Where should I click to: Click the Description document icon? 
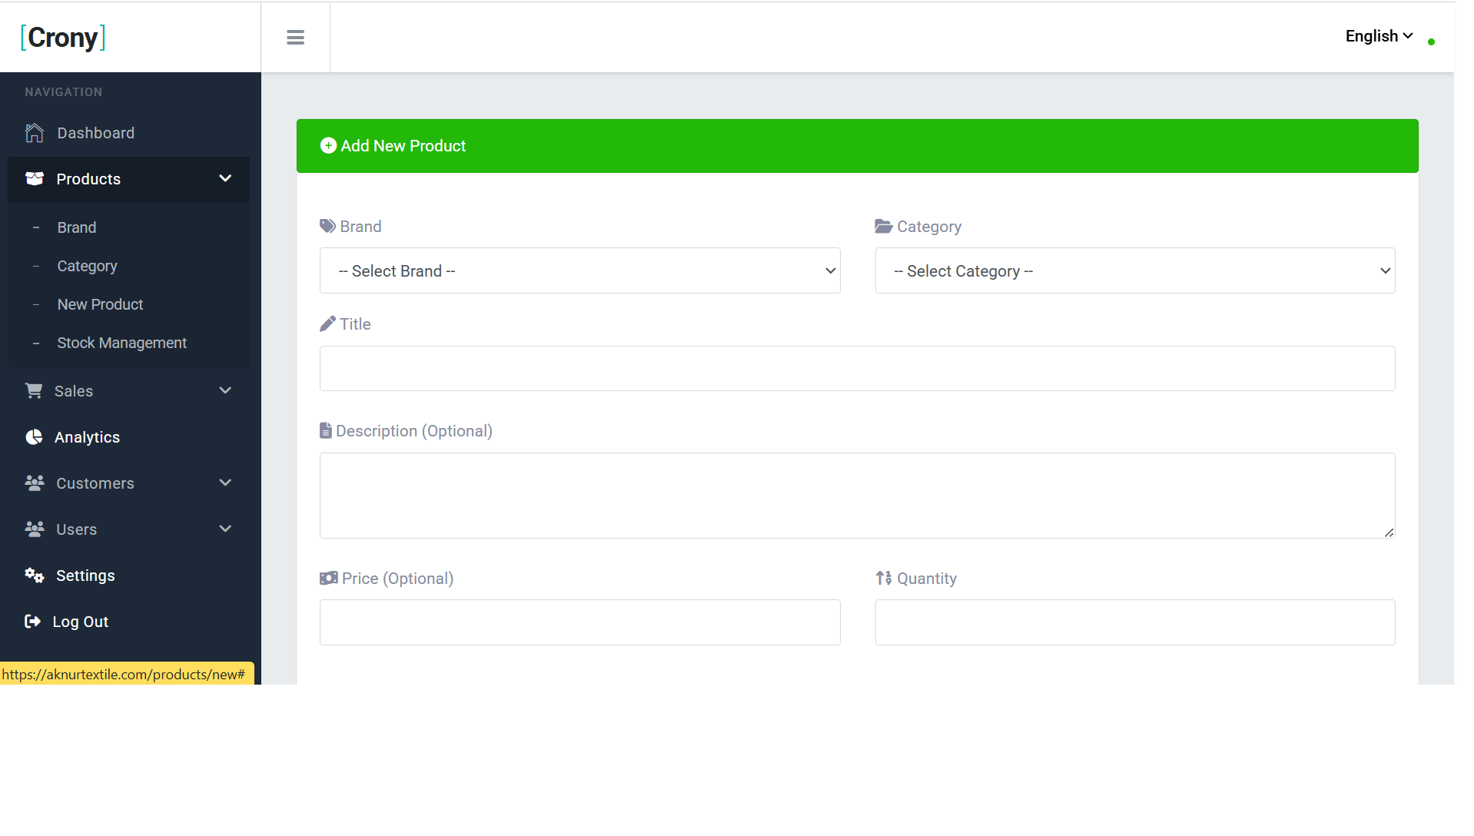pyautogui.click(x=326, y=430)
